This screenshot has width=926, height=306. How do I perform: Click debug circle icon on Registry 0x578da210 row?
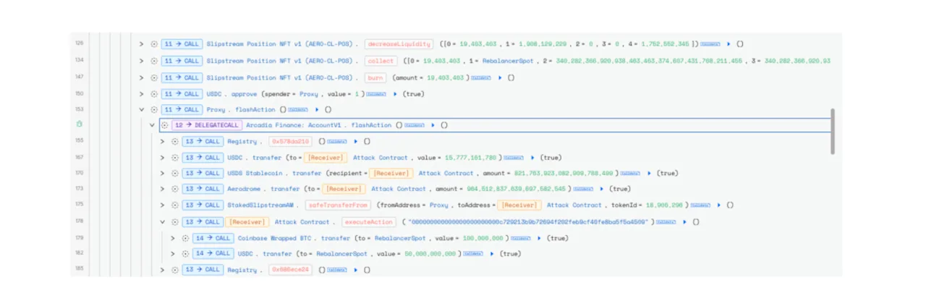(175, 141)
